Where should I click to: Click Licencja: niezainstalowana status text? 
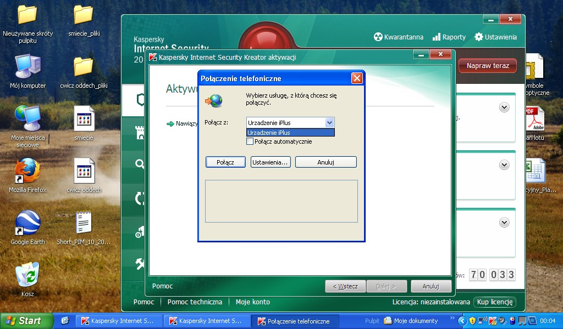pyautogui.click(x=431, y=302)
